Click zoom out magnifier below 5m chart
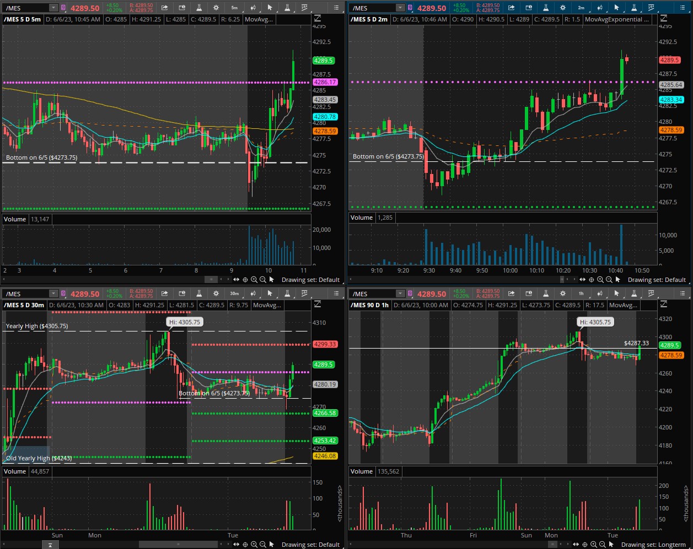Image resolution: width=693 pixels, height=549 pixels. pos(263,280)
